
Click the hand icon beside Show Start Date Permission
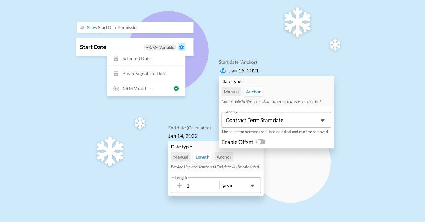click(82, 28)
